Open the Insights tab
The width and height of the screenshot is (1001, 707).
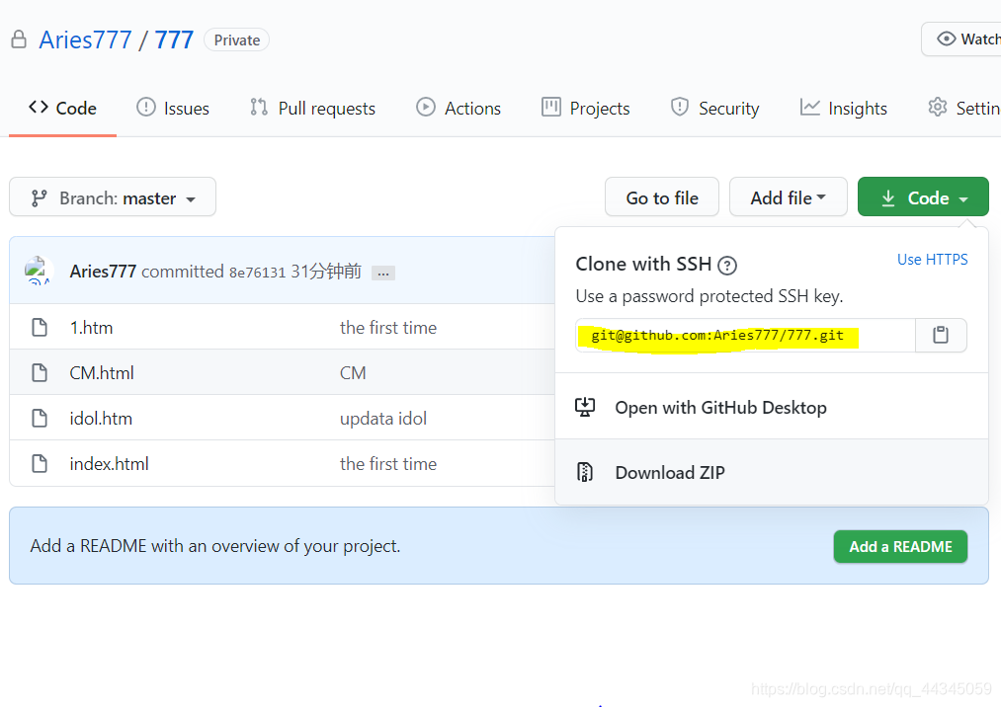(843, 108)
